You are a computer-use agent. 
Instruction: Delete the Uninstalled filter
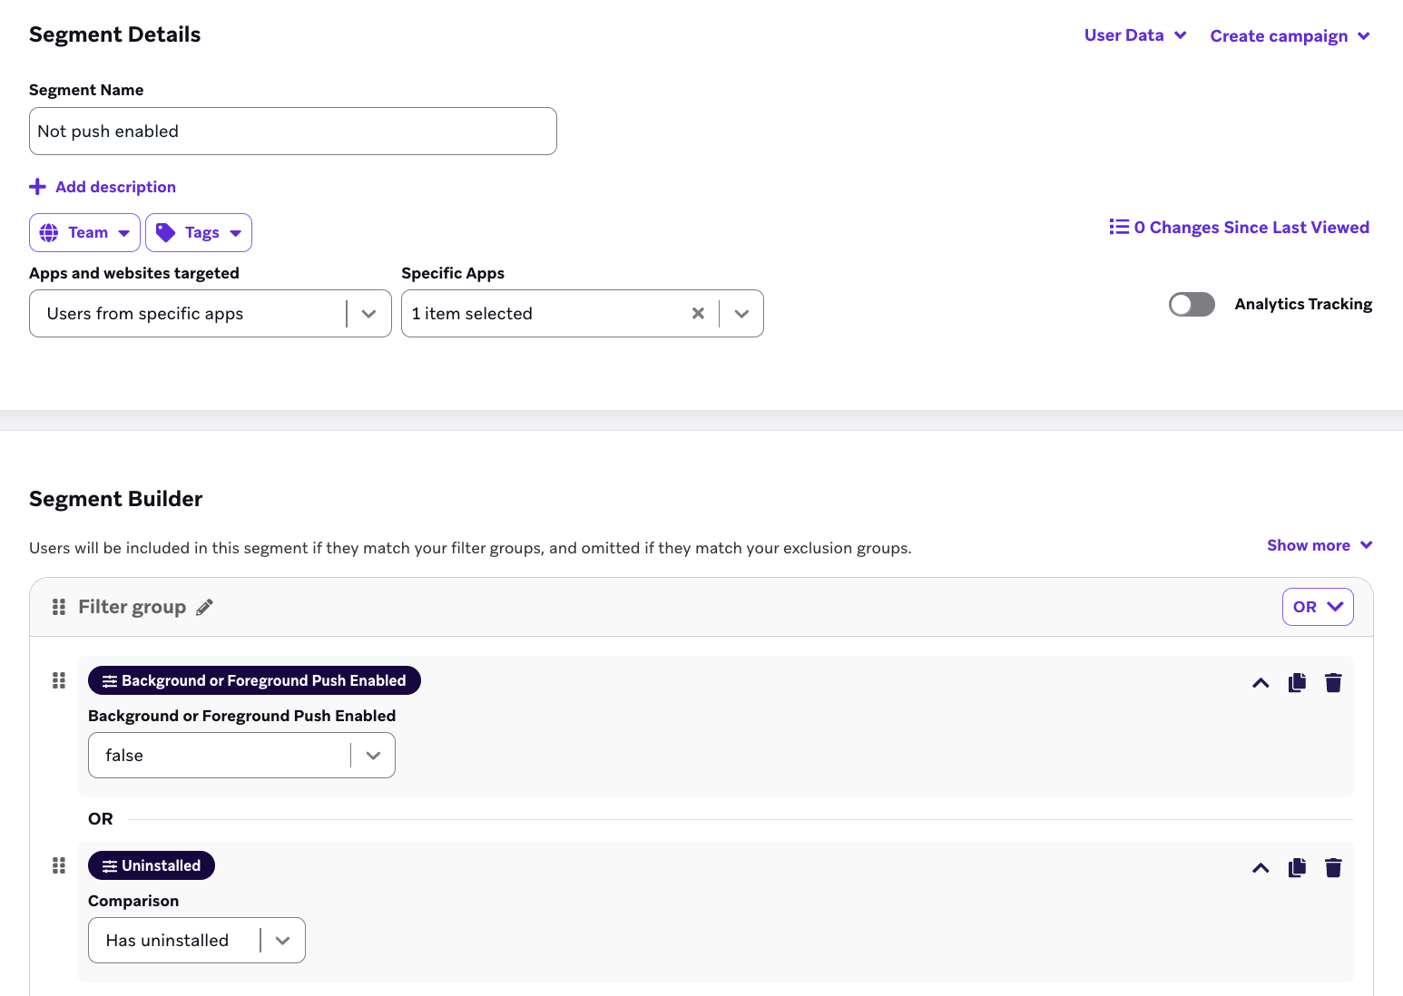point(1333,868)
